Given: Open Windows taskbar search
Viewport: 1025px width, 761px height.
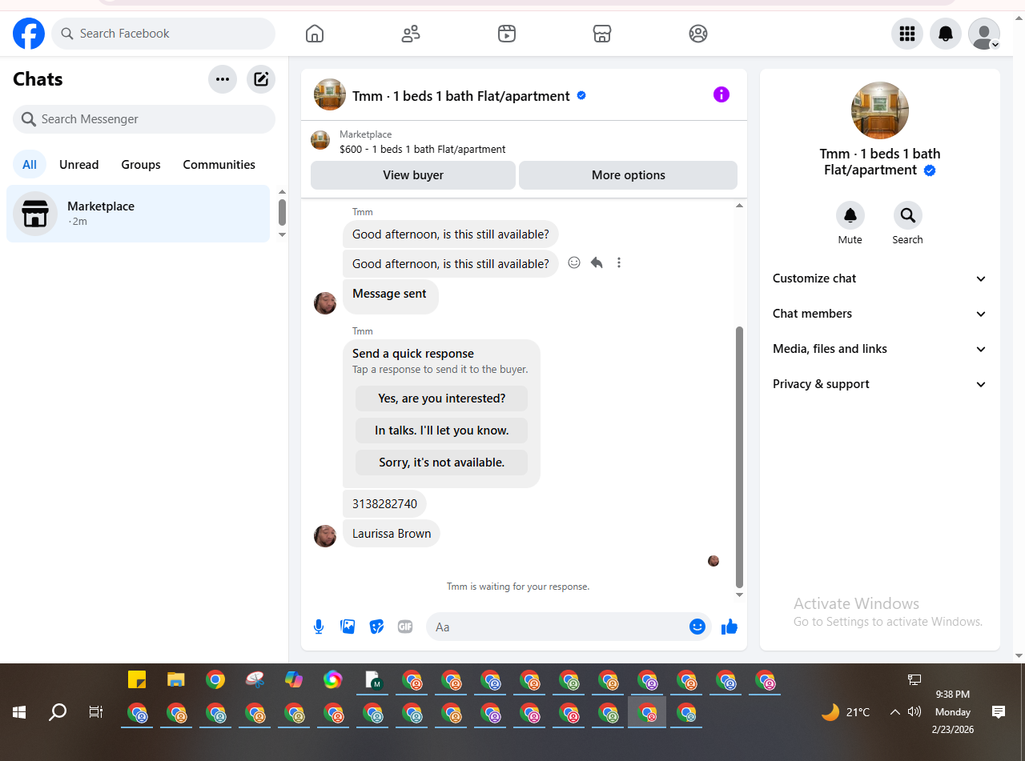Looking at the screenshot, I should 58,712.
